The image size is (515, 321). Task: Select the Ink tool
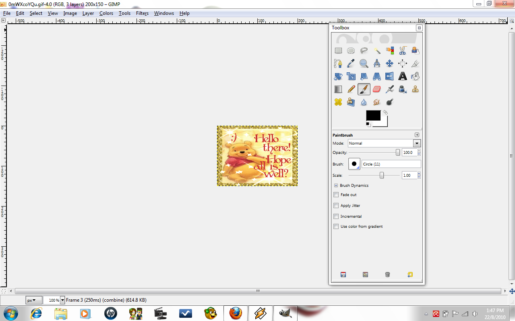point(403,89)
